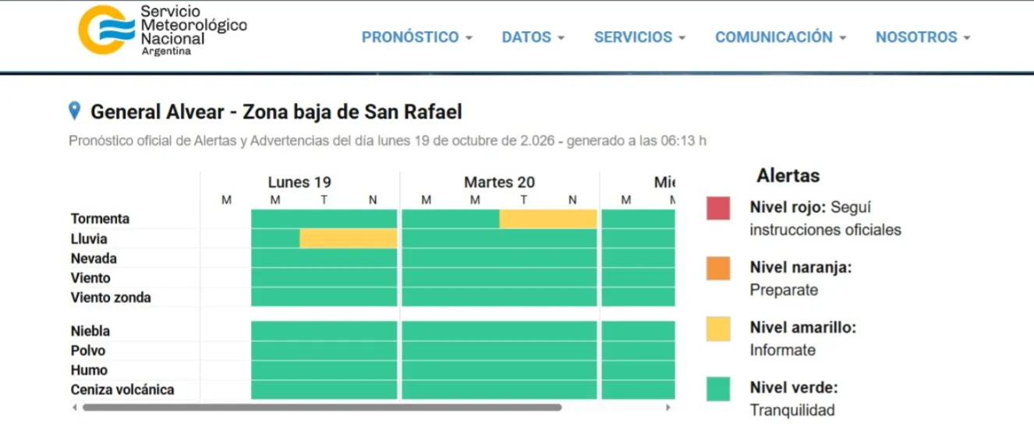Click the yellow Lluvia alert on Lunes 19
The height and width of the screenshot is (438, 1034).
[349, 238]
